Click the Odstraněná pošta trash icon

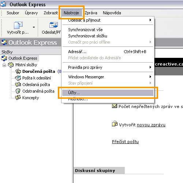18,91
